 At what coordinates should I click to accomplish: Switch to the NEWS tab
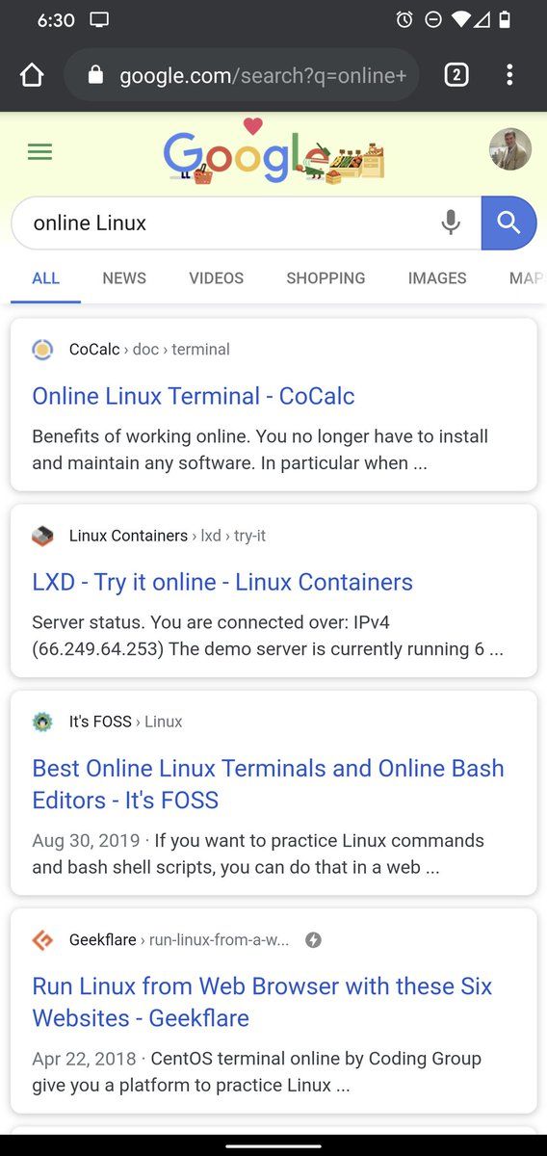point(124,278)
